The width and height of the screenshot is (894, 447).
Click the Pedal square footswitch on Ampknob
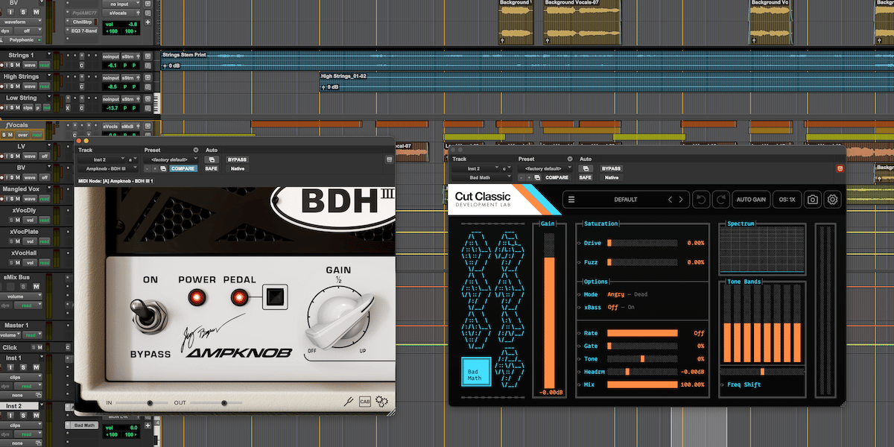[276, 297]
